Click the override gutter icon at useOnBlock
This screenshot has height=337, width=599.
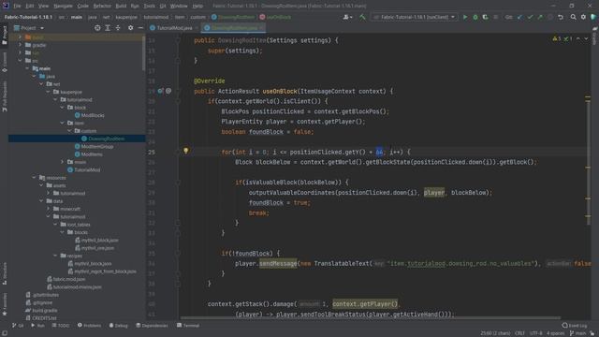pos(160,91)
